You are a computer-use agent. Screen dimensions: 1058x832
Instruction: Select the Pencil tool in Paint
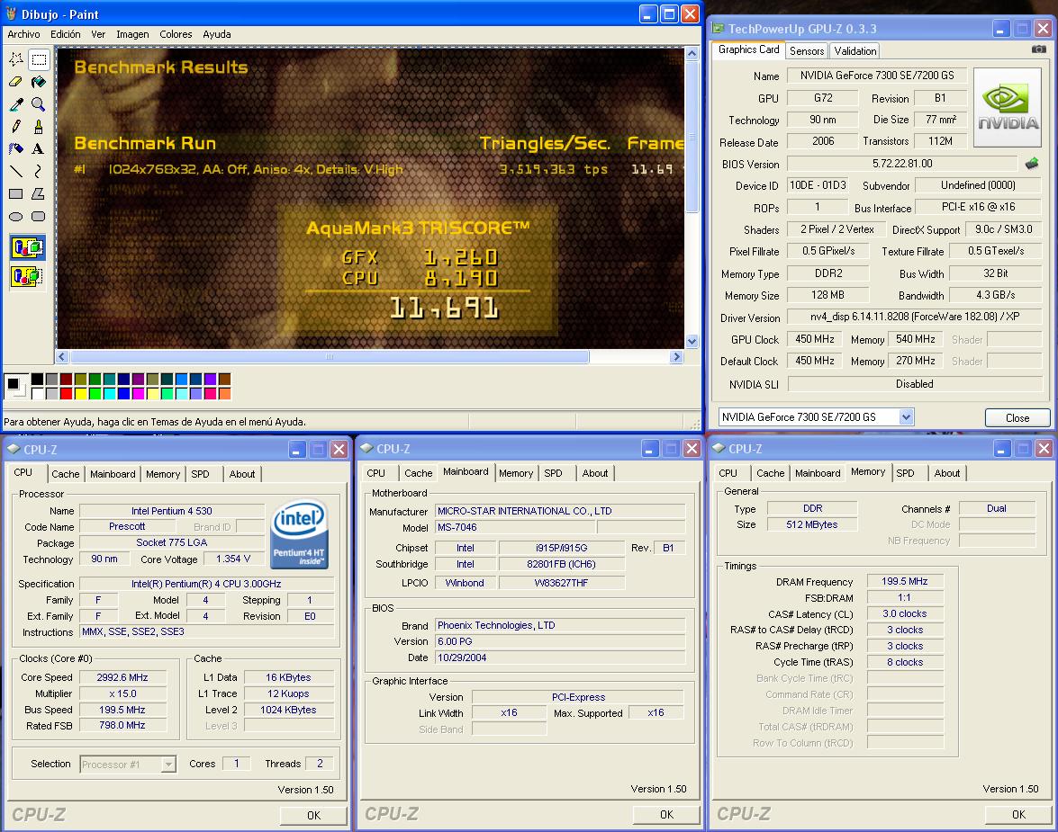(16, 126)
